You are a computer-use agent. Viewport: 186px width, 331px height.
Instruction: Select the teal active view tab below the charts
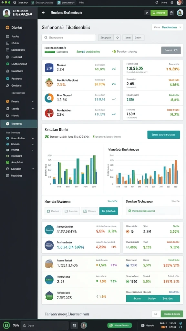[108, 211]
